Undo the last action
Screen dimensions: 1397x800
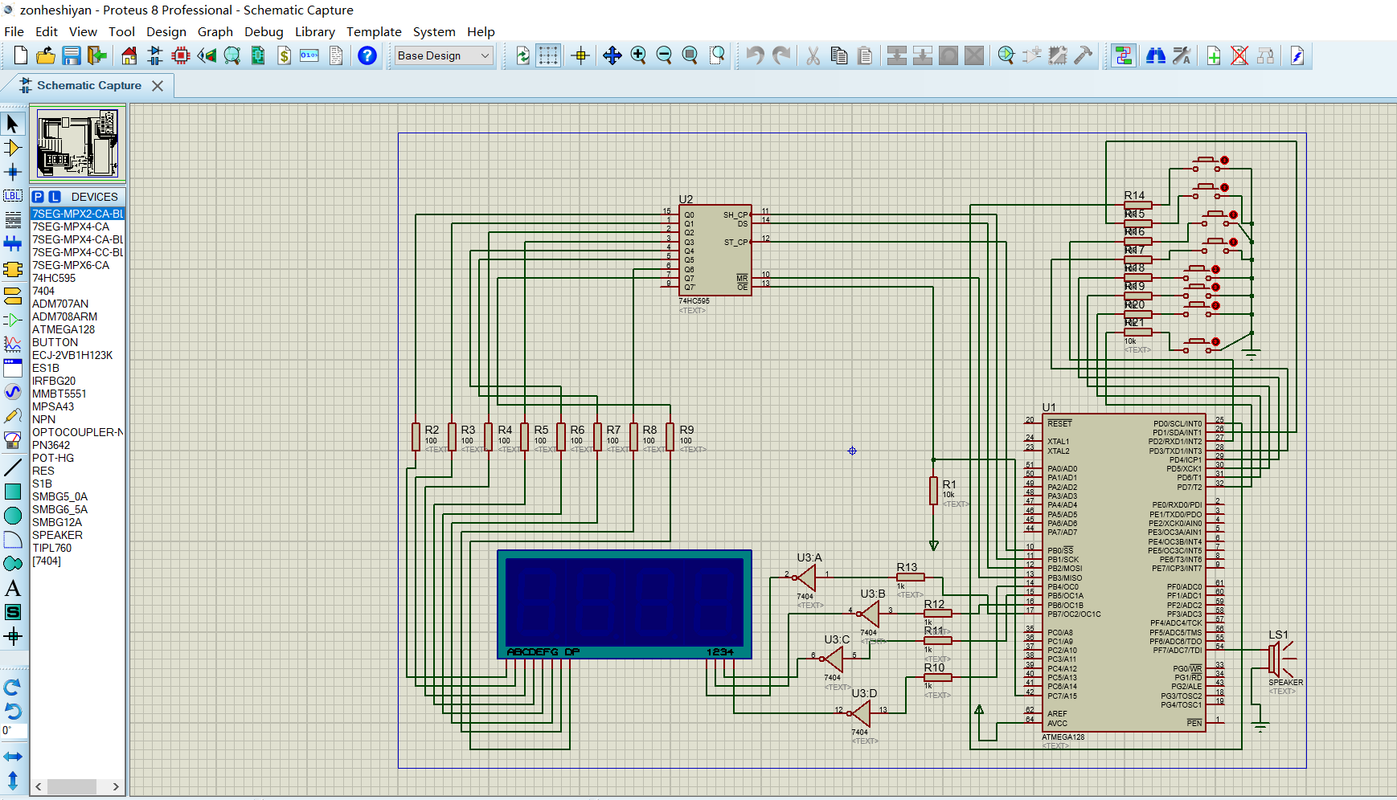click(x=753, y=55)
